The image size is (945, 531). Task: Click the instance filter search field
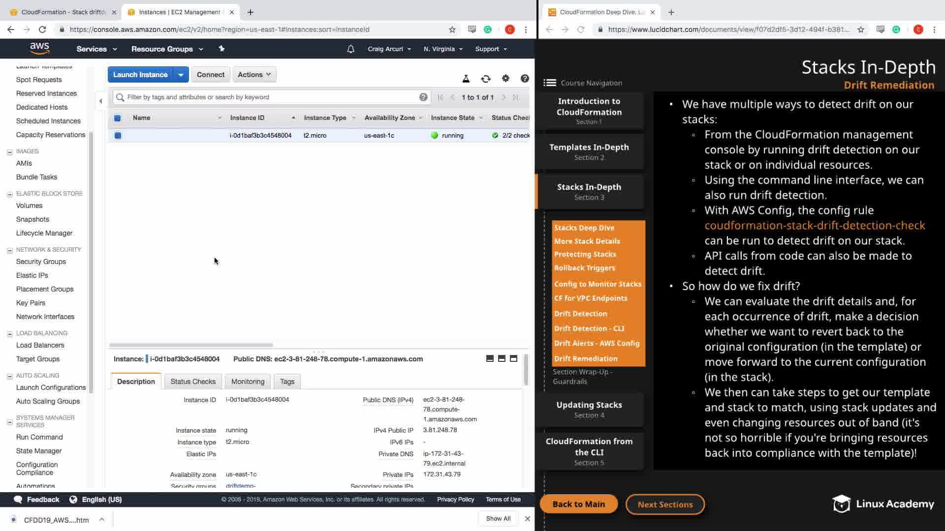pyautogui.click(x=271, y=97)
